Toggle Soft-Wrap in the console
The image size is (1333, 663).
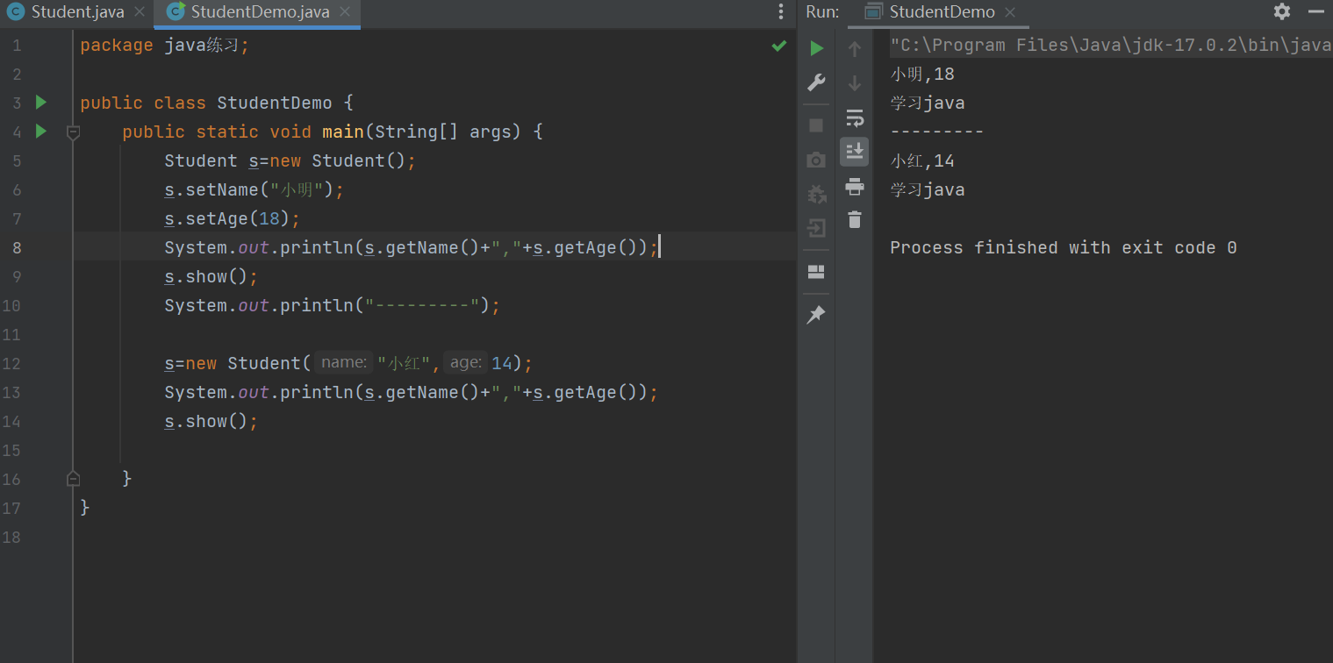(855, 118)
